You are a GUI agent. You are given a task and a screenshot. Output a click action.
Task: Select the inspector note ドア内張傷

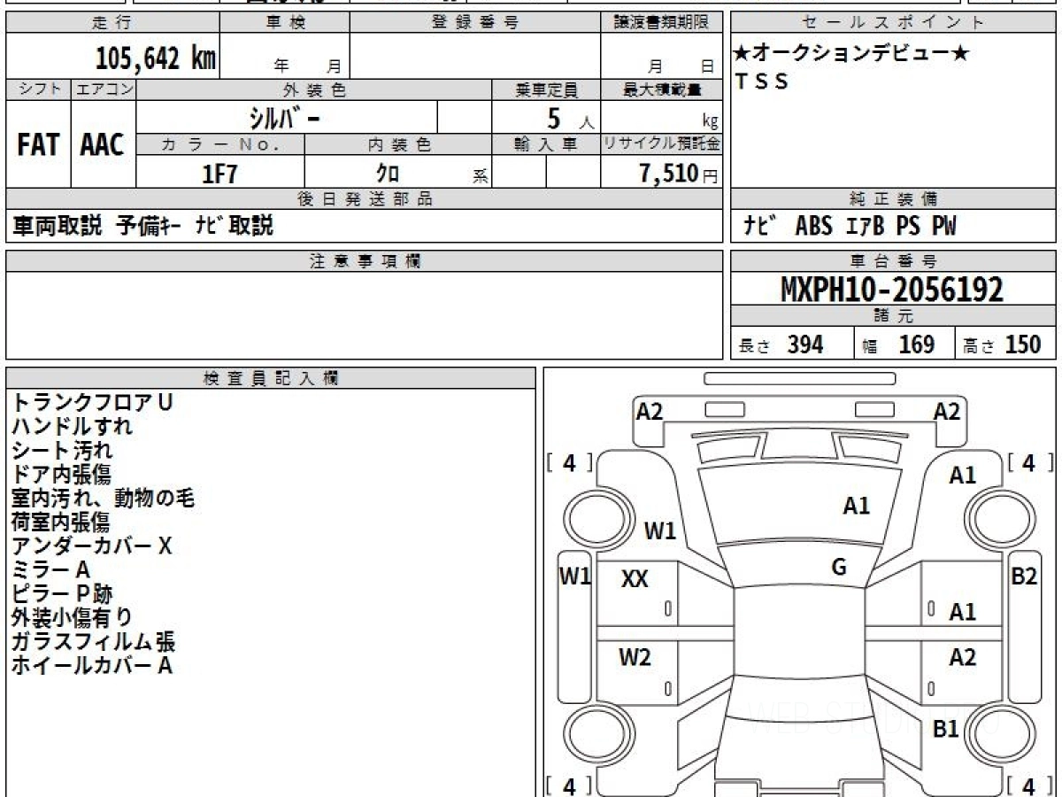(x=62, y=474)
